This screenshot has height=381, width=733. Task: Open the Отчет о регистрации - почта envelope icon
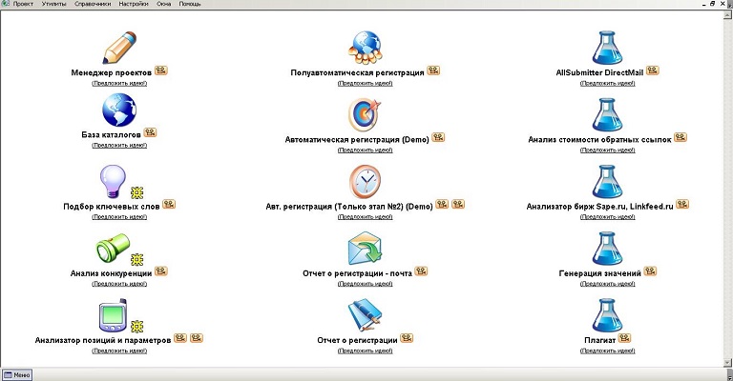pyautogui.click(x=366, y=249)
